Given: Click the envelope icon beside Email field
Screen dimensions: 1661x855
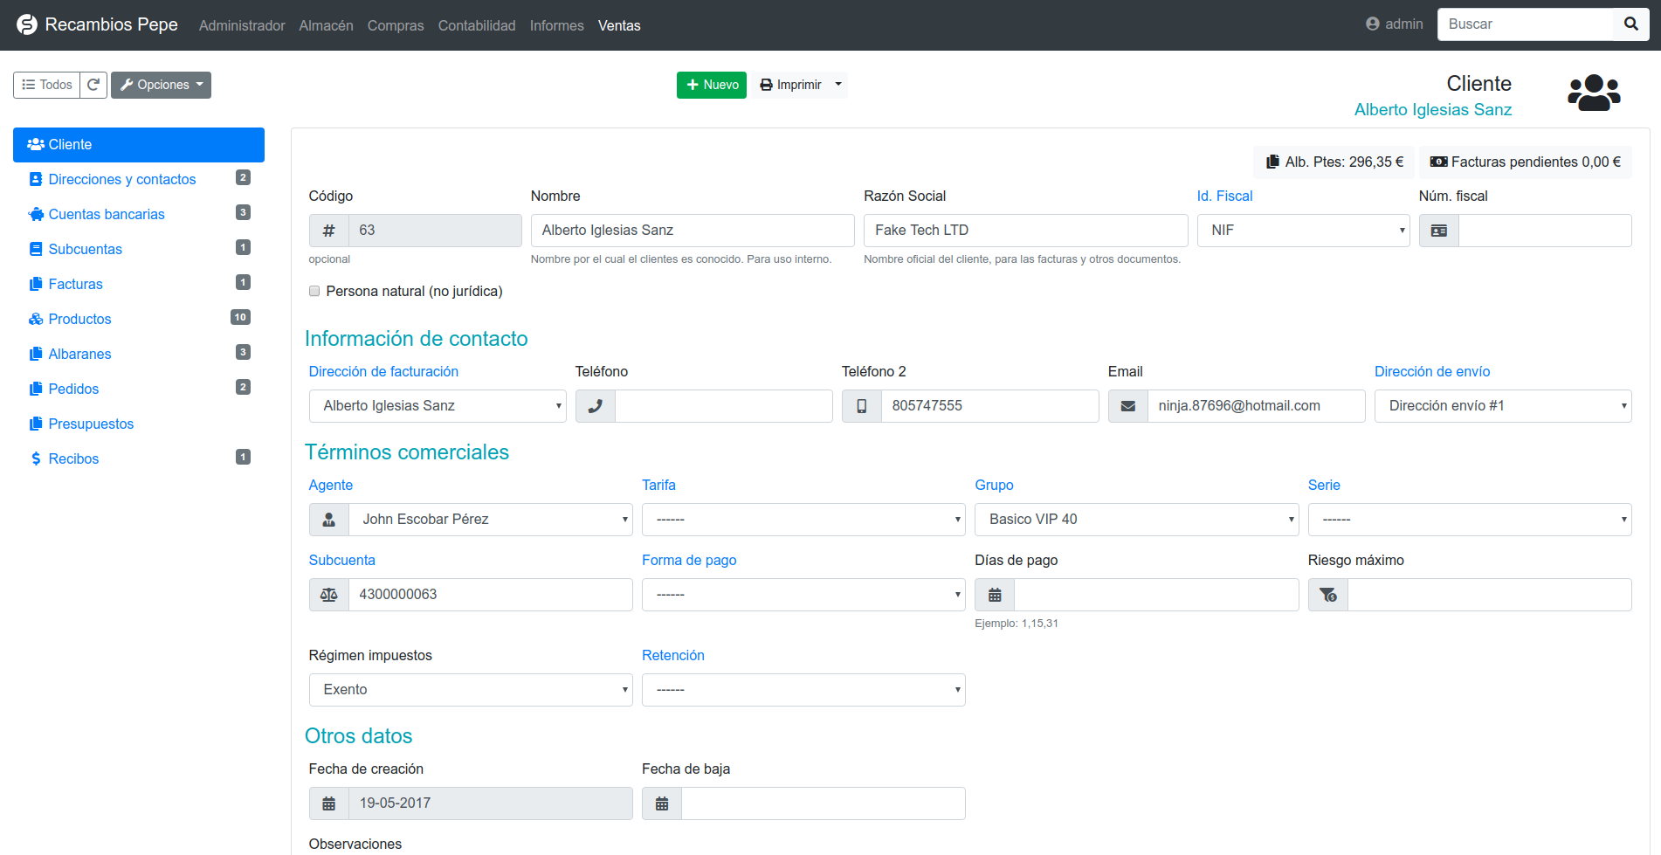Looking at the screenshot, I should click(1128, 406).
